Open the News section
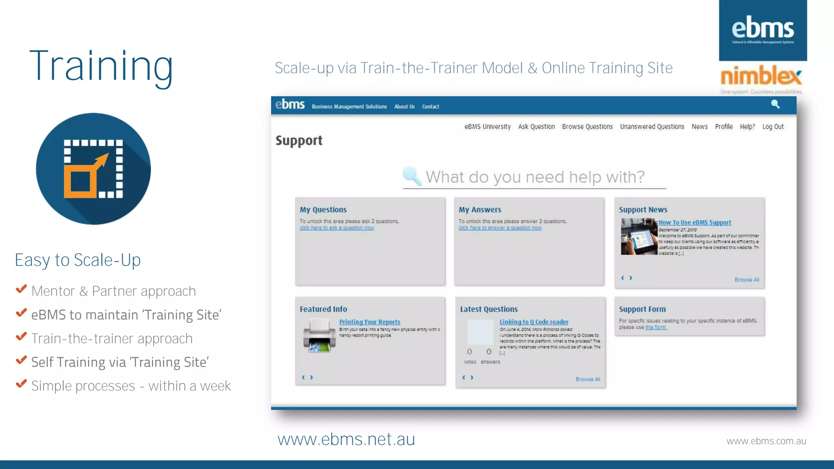The height and width of the screenshot is (469, 834). 700,127
